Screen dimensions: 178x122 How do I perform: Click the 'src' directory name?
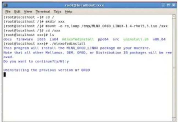[116, 39]
